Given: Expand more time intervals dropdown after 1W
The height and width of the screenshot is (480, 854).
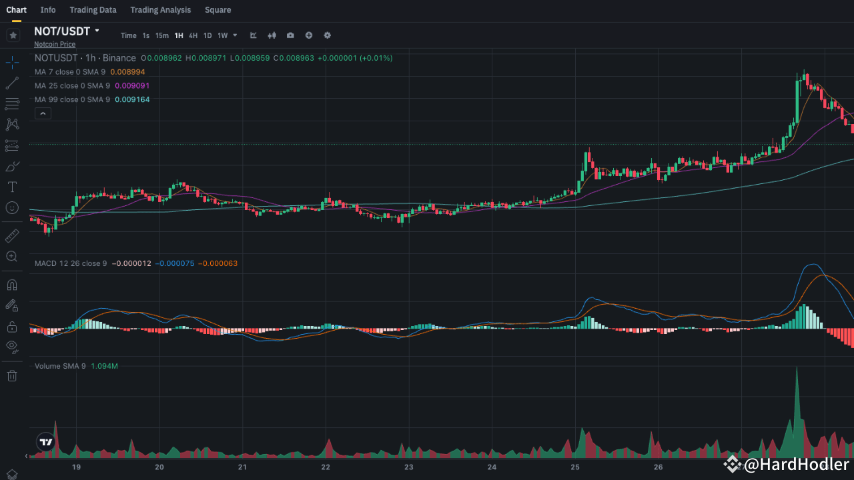Looking at the screenshot, I should tap(235, 35).
